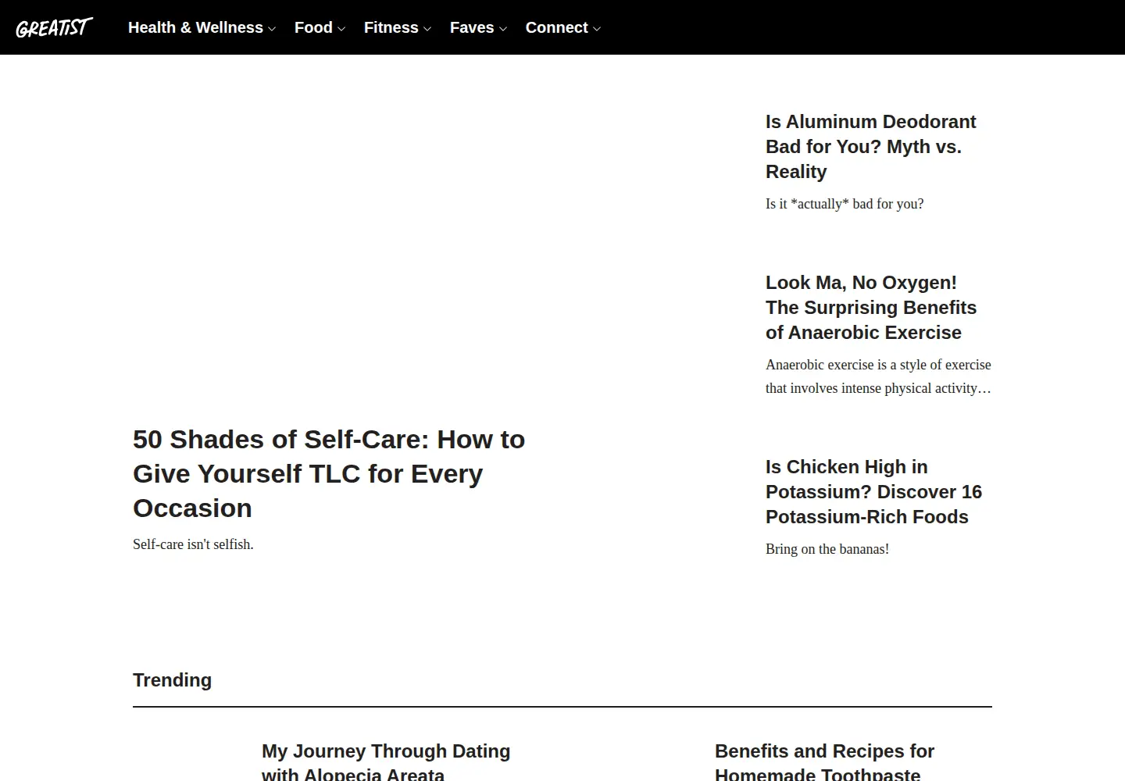Open the Aluminum Deodorant myth vs. reality article
Viewport: 1125px width, 781px height.
point(871,147)
